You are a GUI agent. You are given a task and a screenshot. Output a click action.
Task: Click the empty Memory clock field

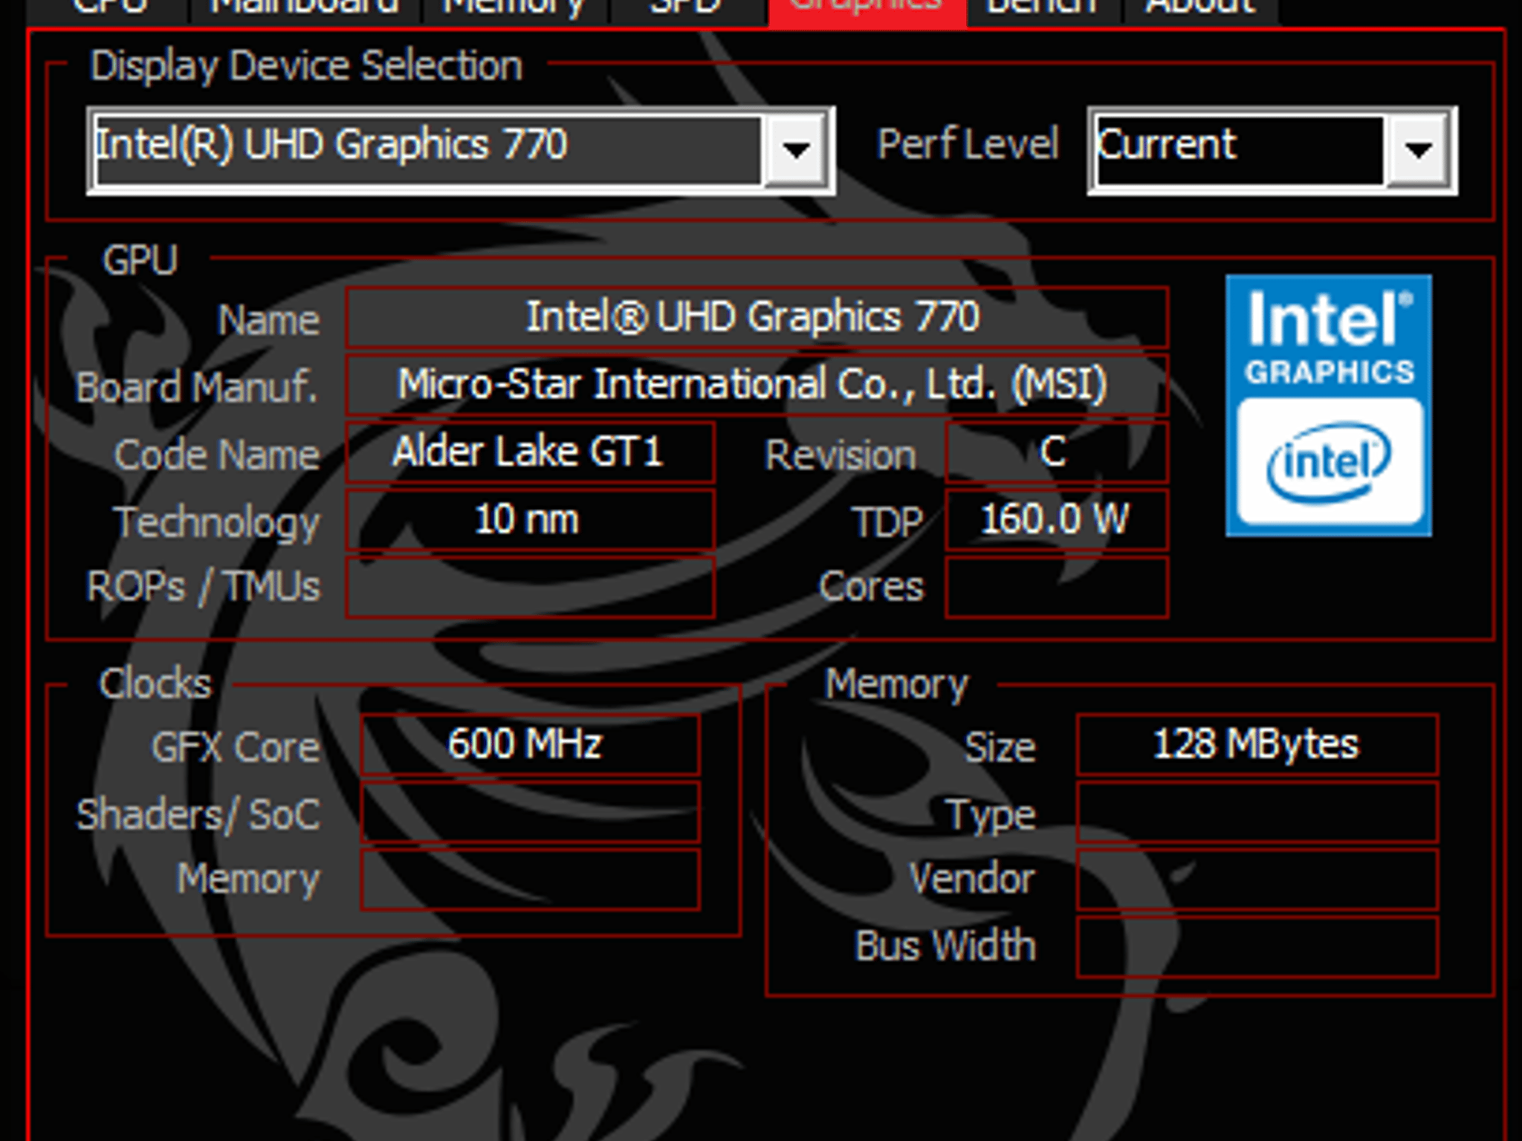530,880
